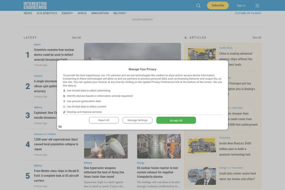285x190 pixels.
Task: Open the Future of Flight link
Action: [x=248, y=13]
